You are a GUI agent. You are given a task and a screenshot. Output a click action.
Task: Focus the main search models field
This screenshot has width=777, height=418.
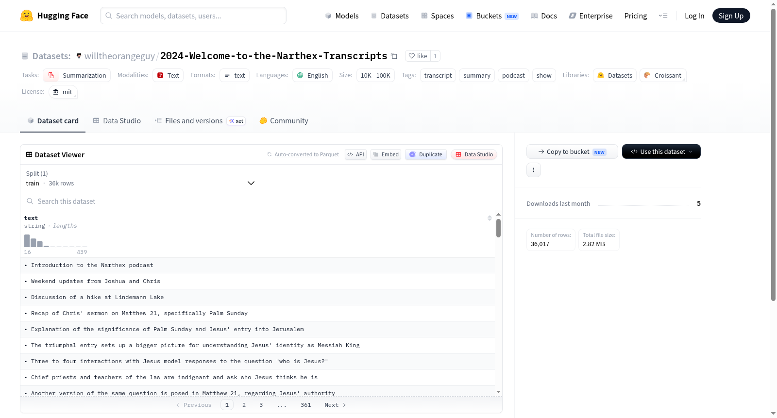tap(193, 16)
